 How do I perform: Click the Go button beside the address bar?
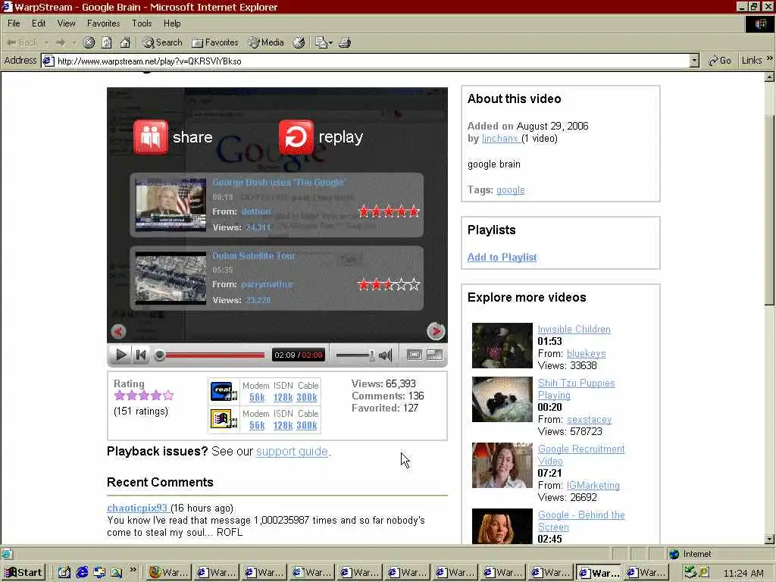coord(720,61)
